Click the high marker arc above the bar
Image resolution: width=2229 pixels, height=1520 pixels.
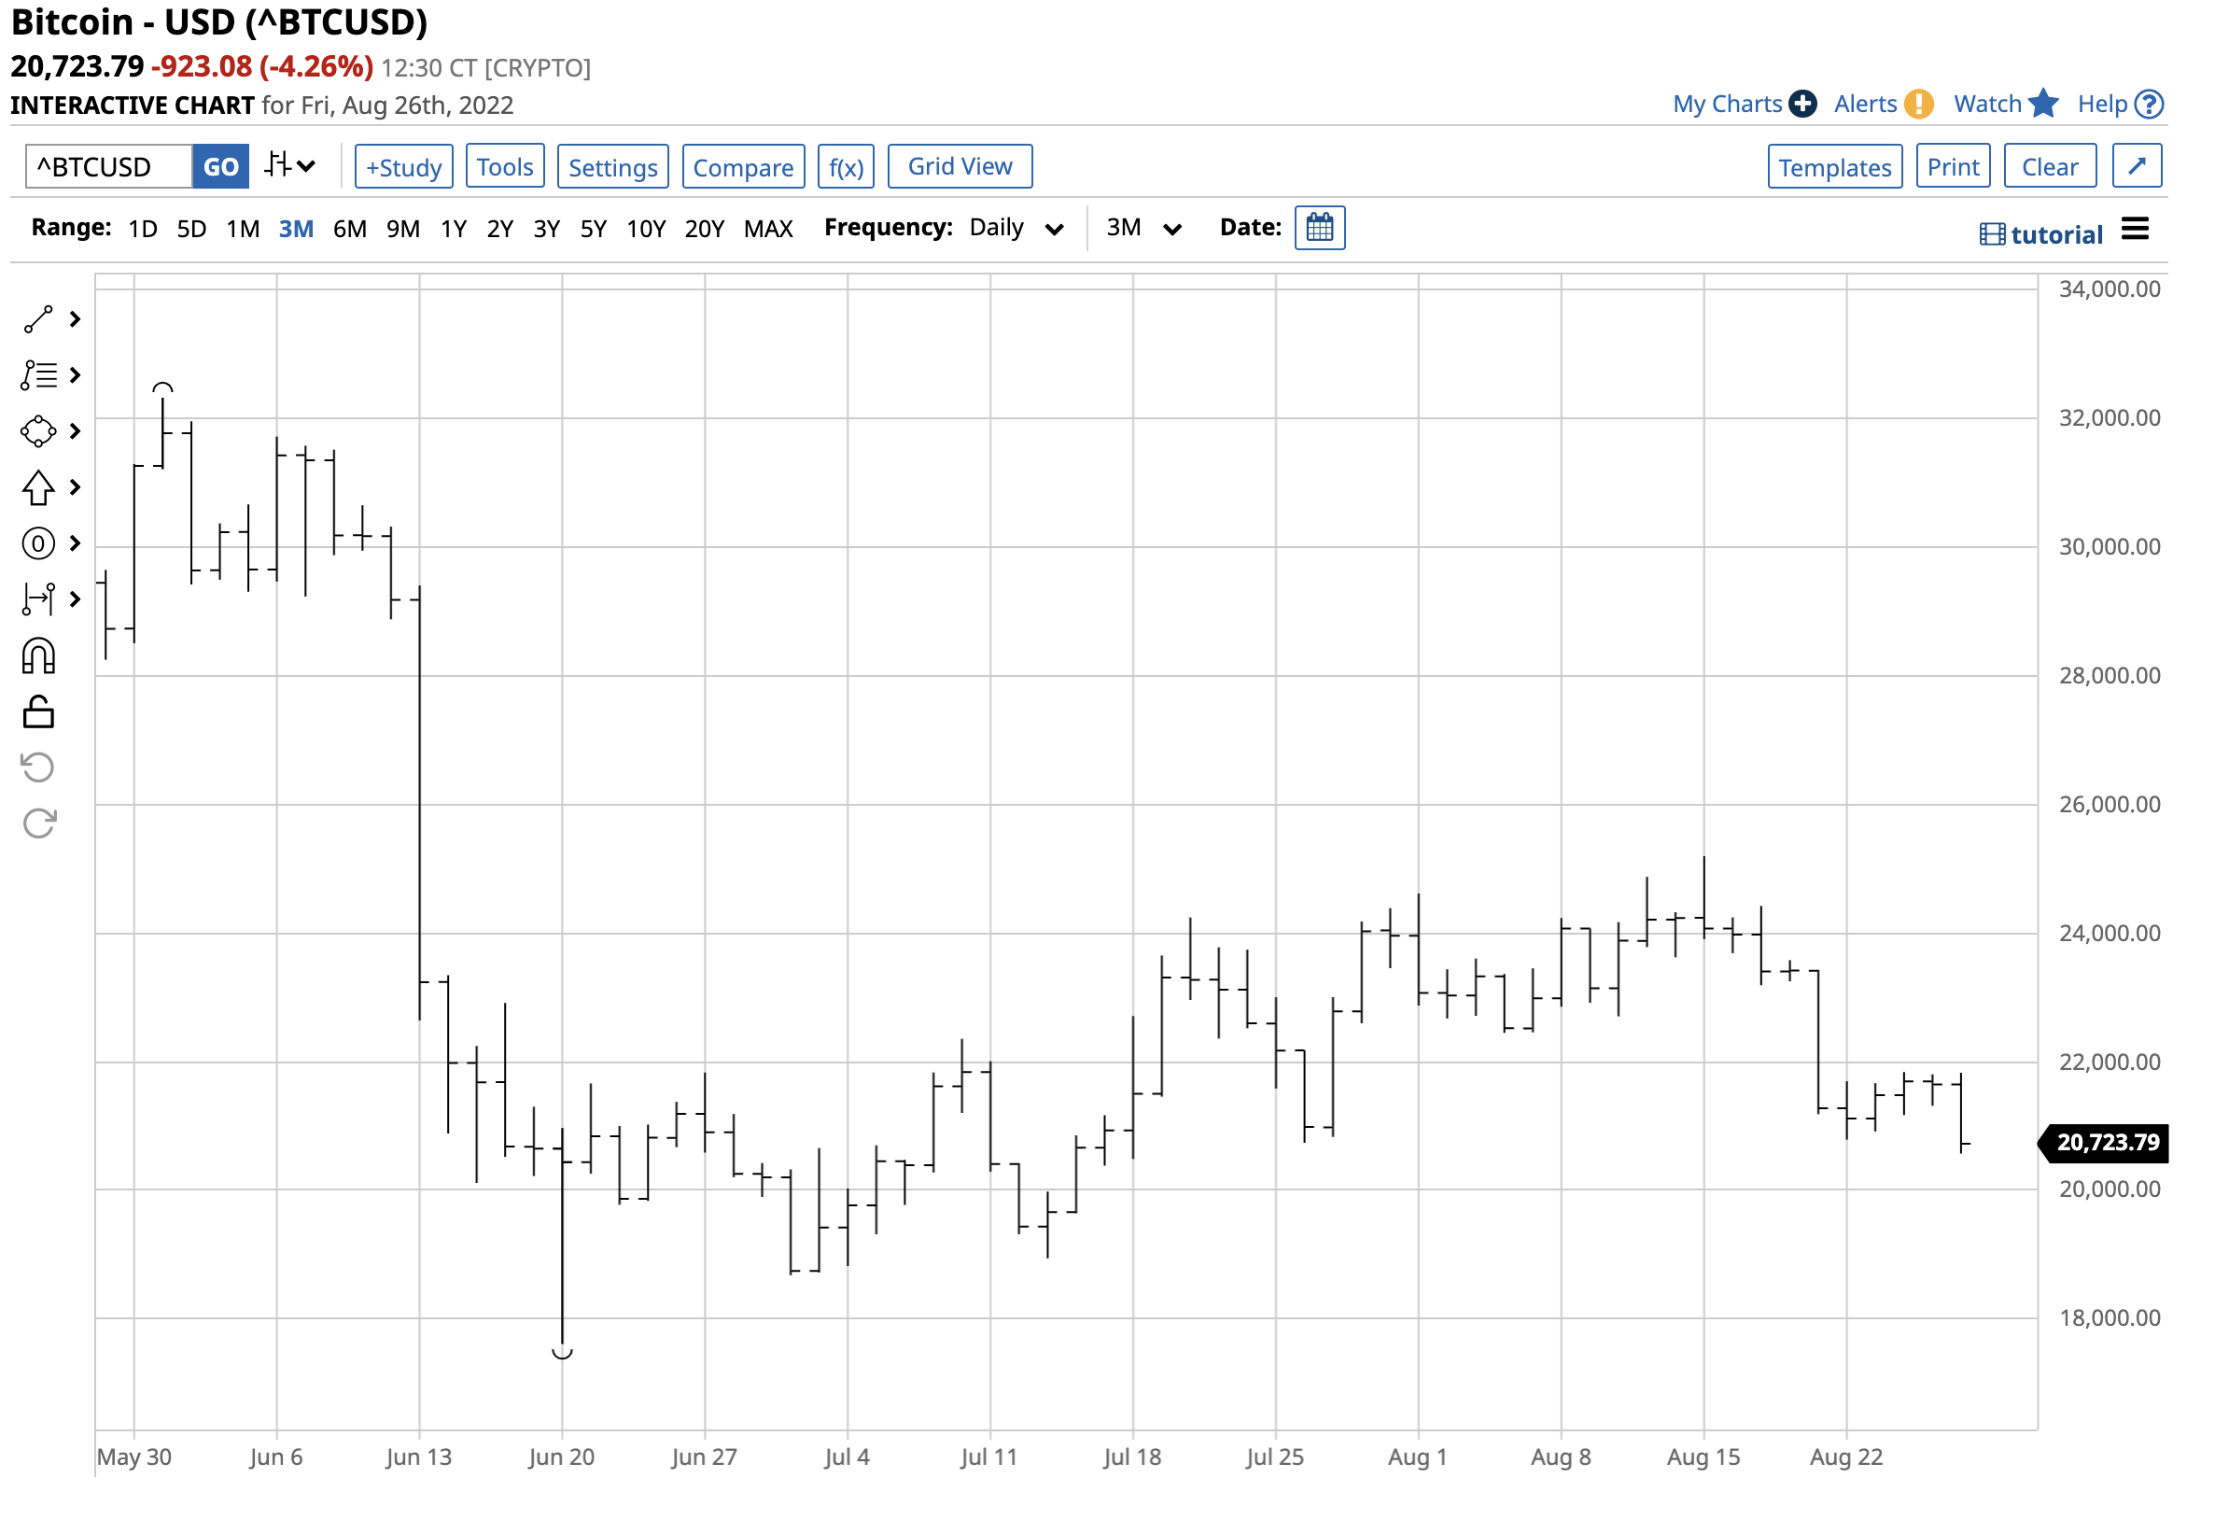tap(163, 387)
